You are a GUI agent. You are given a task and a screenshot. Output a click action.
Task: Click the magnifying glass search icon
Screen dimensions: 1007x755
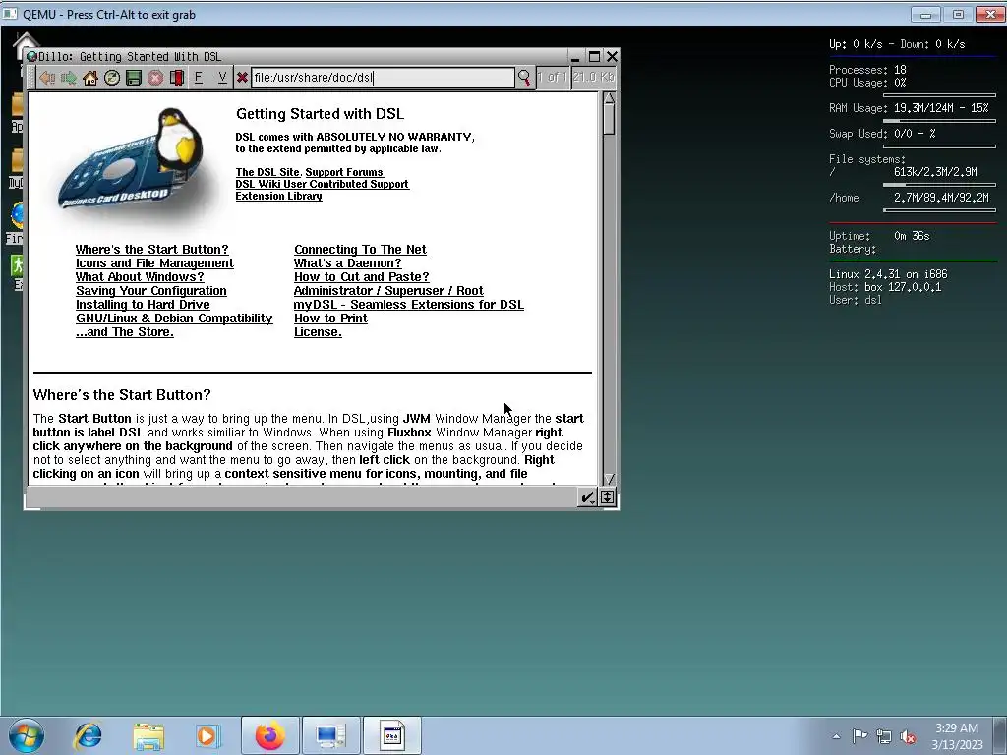[524, 78]
